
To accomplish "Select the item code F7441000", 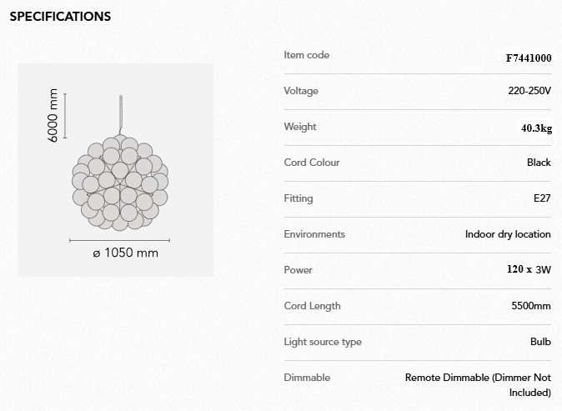I will tap(528, 58).
